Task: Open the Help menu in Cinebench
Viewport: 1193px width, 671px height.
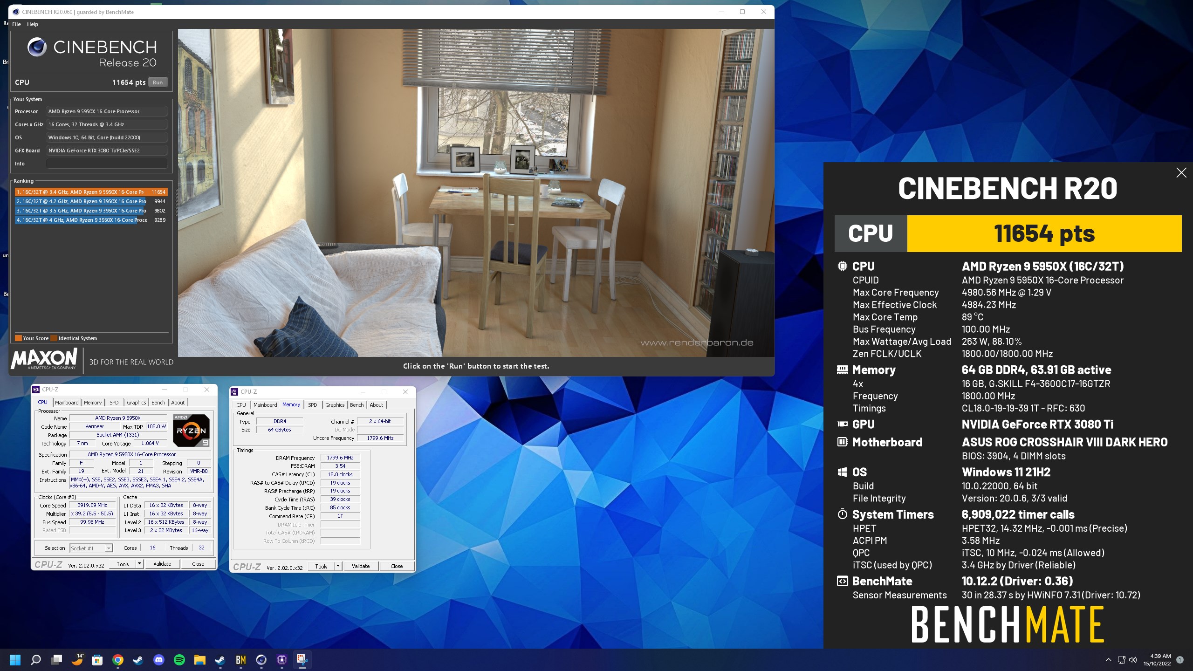Action: tap(33, 24)
